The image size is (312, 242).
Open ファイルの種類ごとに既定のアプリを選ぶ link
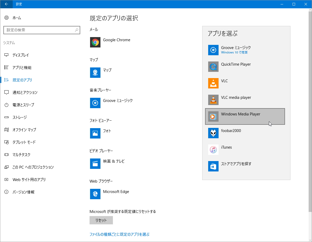pos(119,234)
